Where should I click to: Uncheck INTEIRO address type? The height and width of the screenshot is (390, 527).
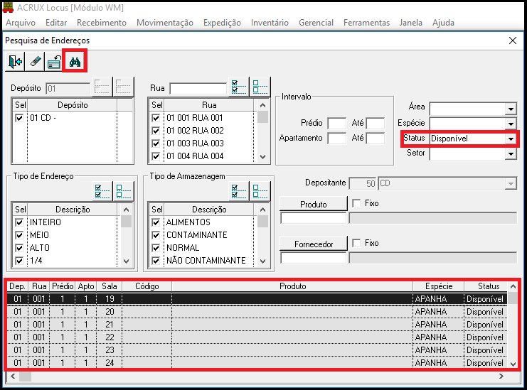coord(19,222)
